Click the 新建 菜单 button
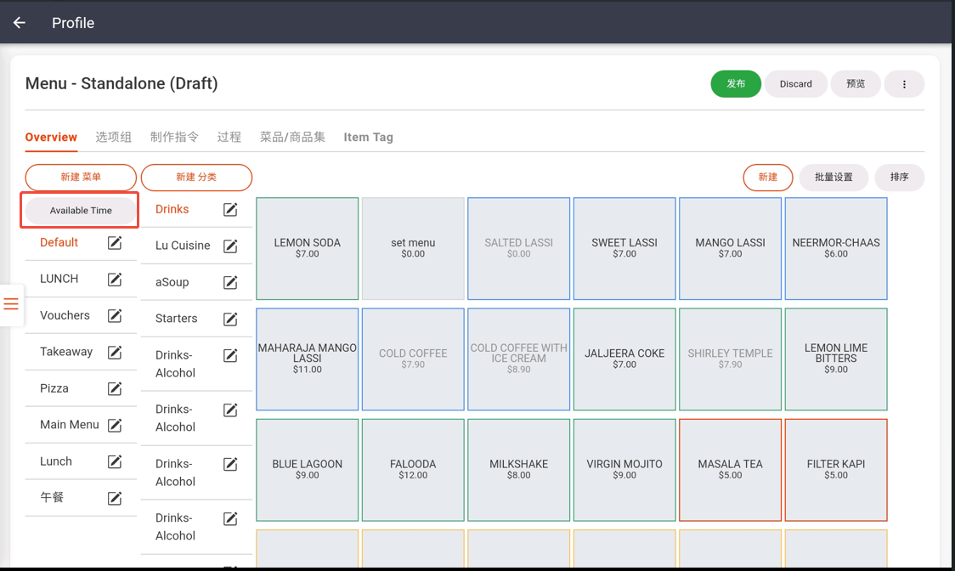Viewport: 955px width, 571px height. coord(81,178)
